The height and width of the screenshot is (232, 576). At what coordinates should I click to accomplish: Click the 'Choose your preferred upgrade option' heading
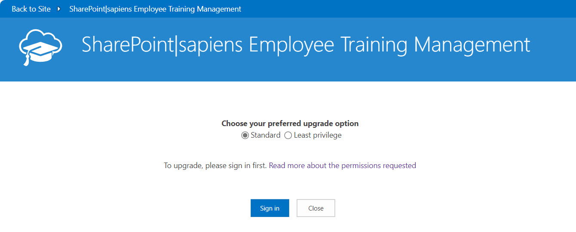290,124
